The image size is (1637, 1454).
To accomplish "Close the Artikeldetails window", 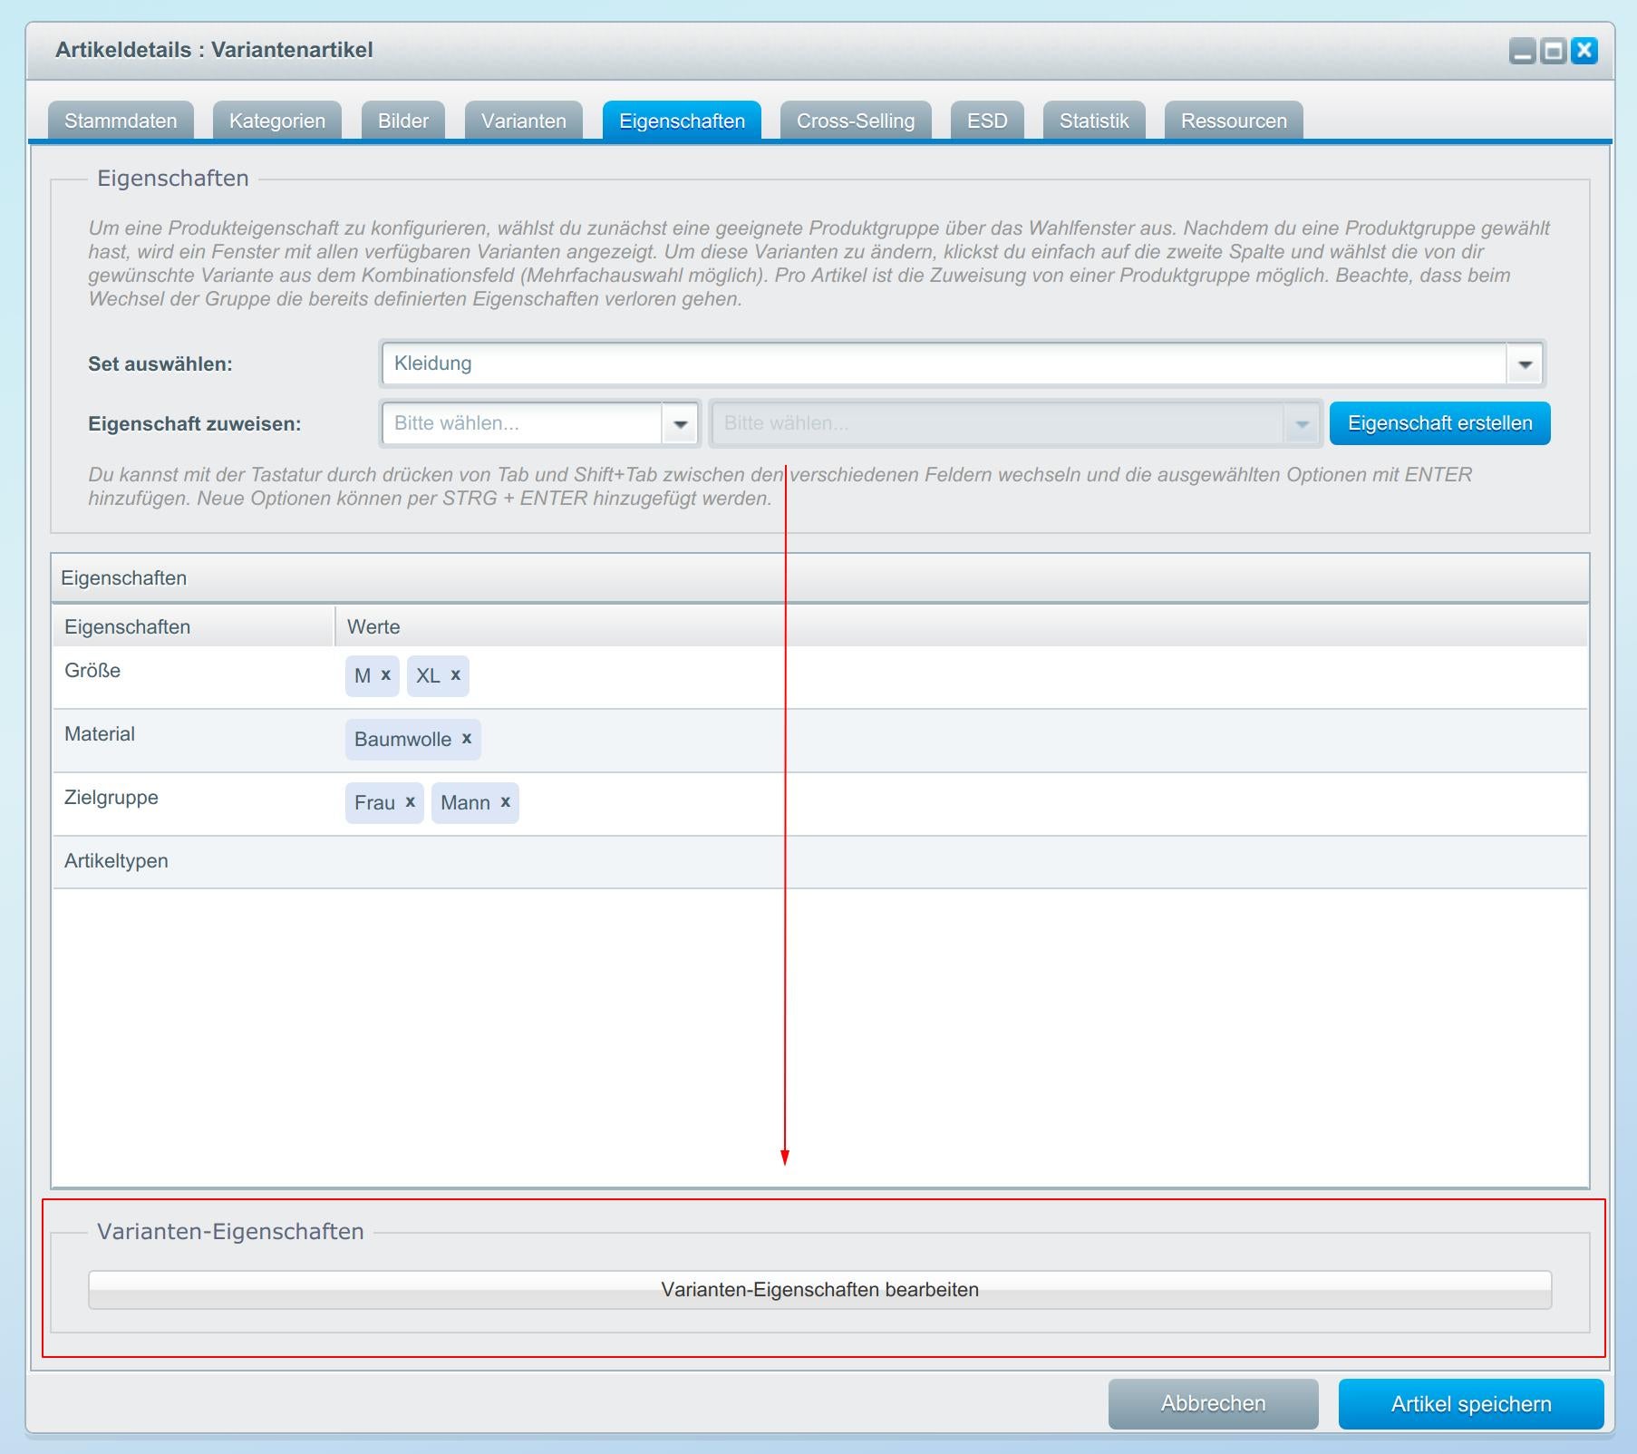I will point(1584,51).
